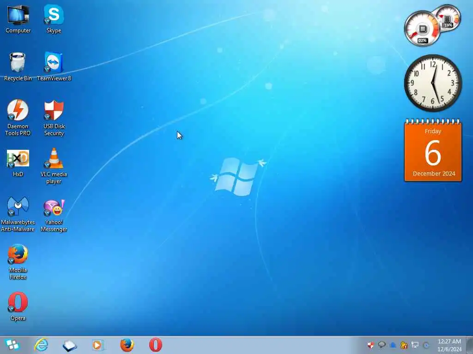Click the red shield tray icon
Image resolution: width=473 pixels, height=354 pixels.
pyautogui.click(x=371, y=345)
